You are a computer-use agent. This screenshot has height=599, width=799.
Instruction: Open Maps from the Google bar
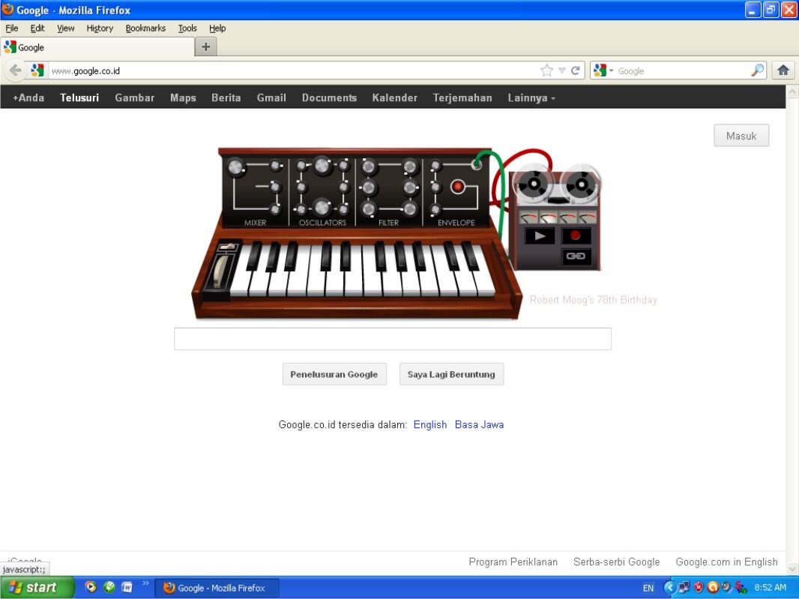point(183,97)
